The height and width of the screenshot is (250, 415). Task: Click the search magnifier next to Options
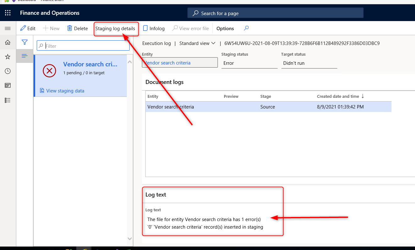point(246,28)
